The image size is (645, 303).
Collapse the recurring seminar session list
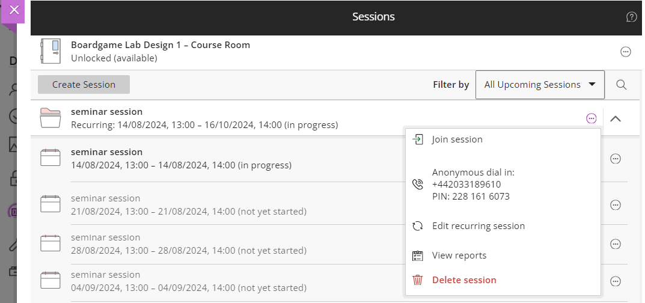coord(616,118)
